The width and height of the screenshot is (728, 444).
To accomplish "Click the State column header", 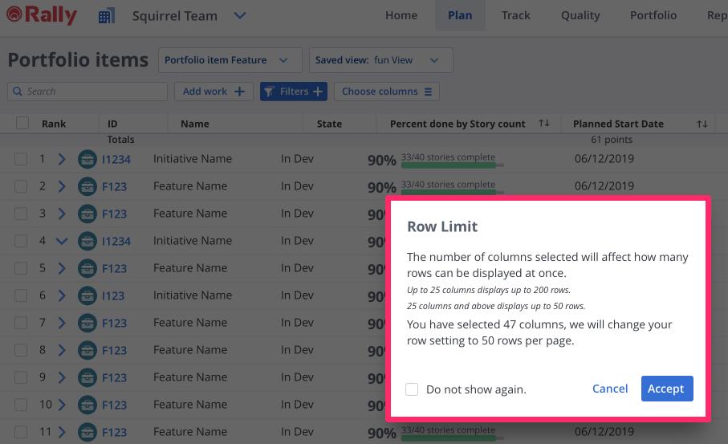I will coord(329,124).
